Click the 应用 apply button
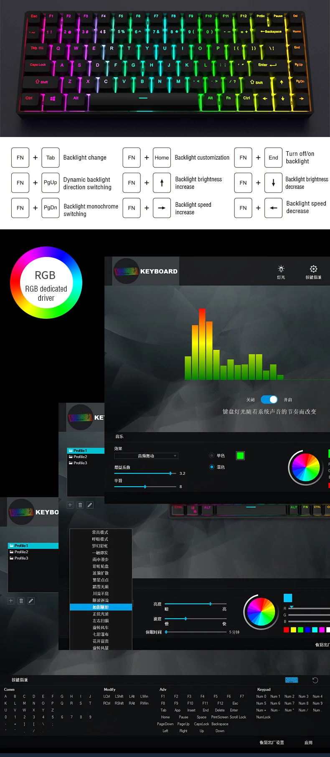330x757 pixels. (x=308, y=742)
